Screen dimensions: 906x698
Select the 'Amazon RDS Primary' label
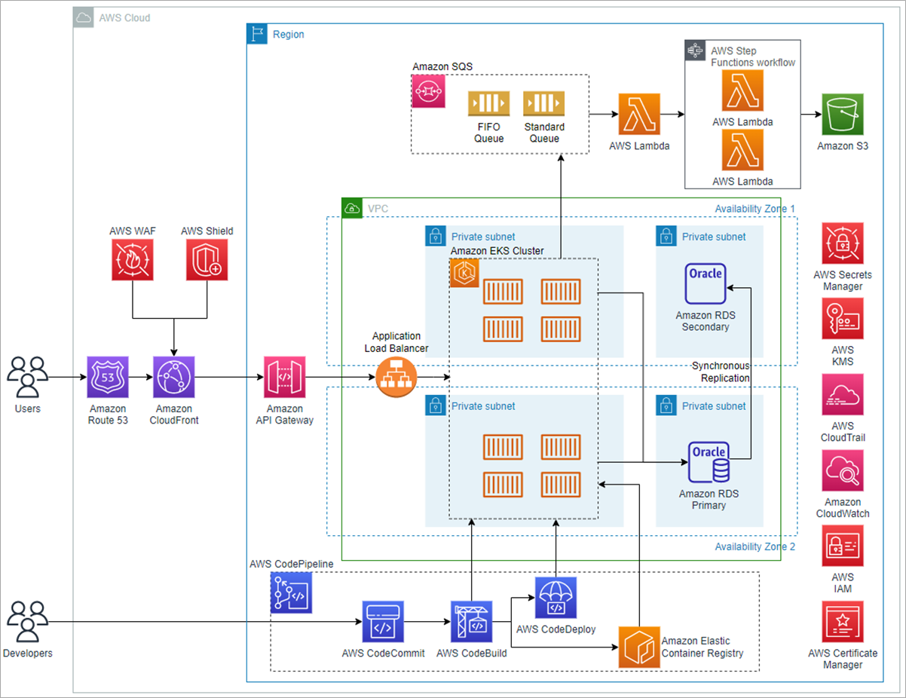tap(709, 500)
